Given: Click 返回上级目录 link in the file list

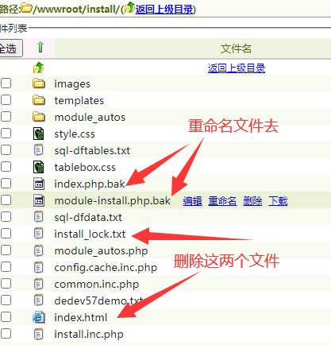Looking at the screenshot, I should [x=237, y=68].
